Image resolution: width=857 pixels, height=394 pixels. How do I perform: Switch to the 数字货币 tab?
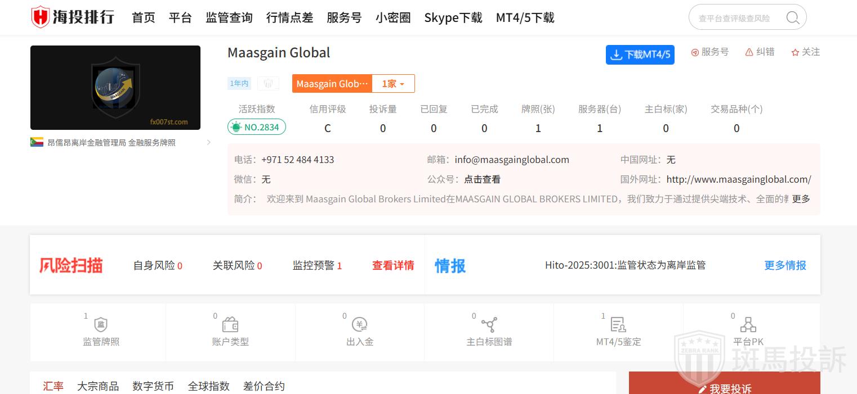(x=153, y=386)
